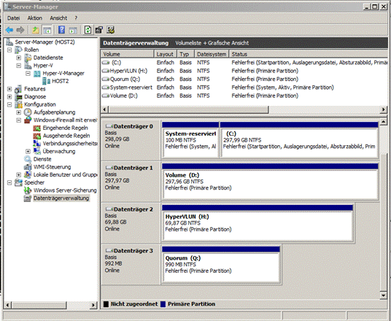Select the Quorum (Q:) partition block
The width and height of the screenshot is (391, 321).
[x=221, y=264]
